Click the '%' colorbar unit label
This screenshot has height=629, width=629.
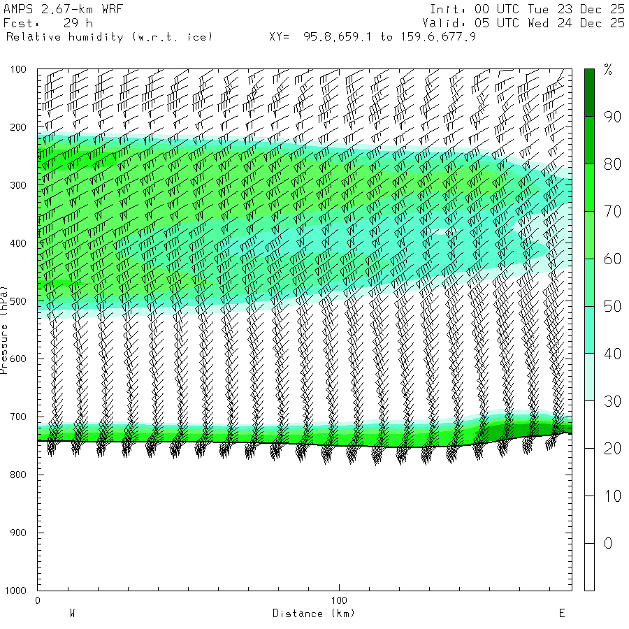click(x=608, y=69)
